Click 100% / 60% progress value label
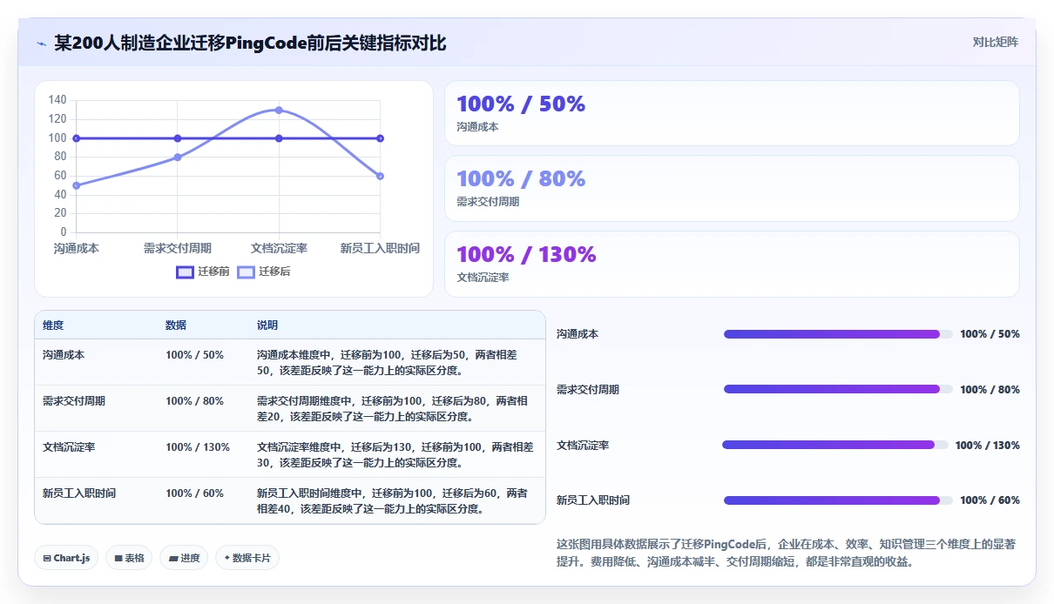This screenshot has width=1054, height=604. (x=990, y=500)
